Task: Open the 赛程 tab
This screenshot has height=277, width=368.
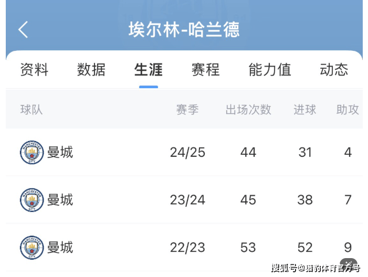Action: (206, 70)
